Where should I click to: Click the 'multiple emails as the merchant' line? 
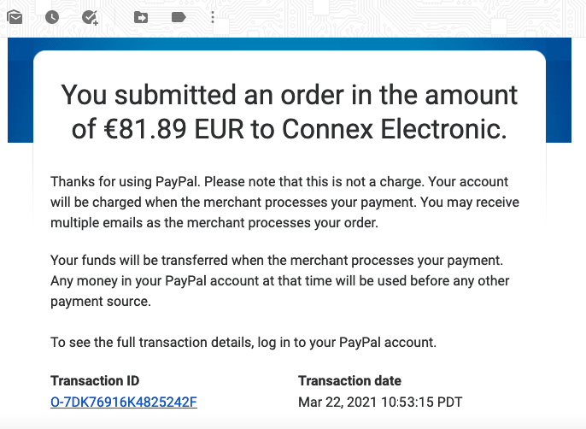click(x=214, y=222)
